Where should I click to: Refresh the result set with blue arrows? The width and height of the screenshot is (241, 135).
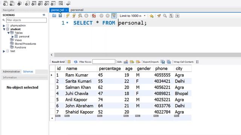coord(75,61)
